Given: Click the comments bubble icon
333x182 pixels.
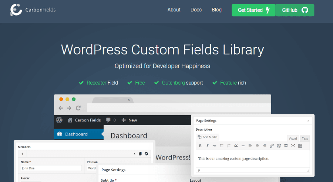Looking at the screenshot, I should 108,120.
